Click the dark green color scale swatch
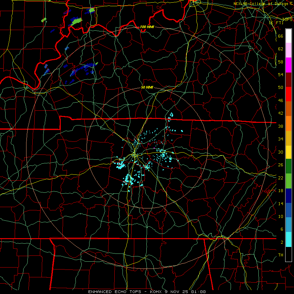The width and height of the screenshot is (294, 294). 288,166
